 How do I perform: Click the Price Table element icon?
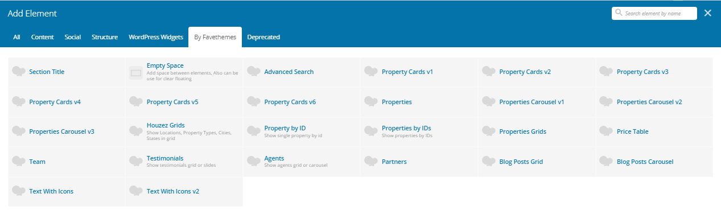(x=606, y=131)
